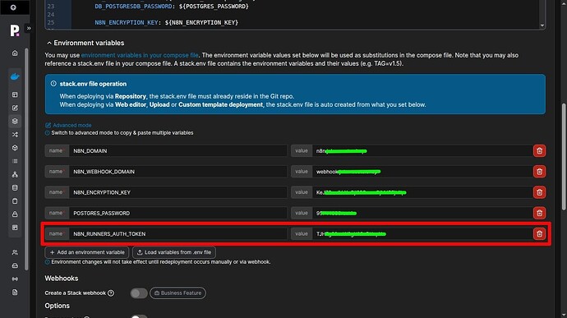Click the Webhooks section heading
The height and width of the screenshot is (318, 567).
pyautogui.click(x=62, y=279)
